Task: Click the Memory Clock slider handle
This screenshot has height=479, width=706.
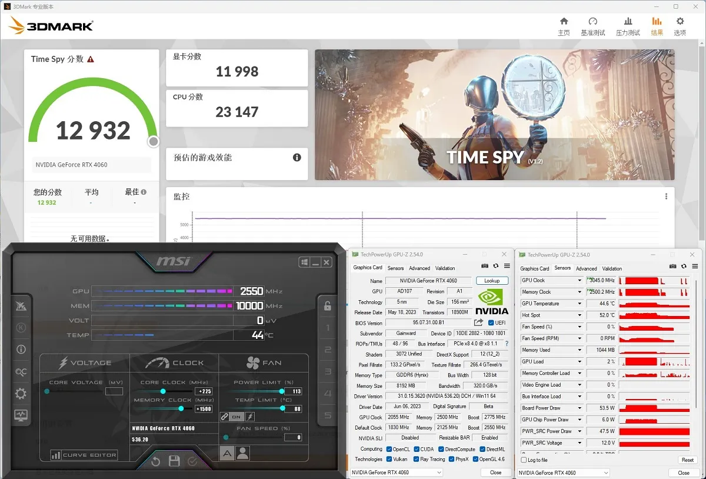Action: coord(181,408)
